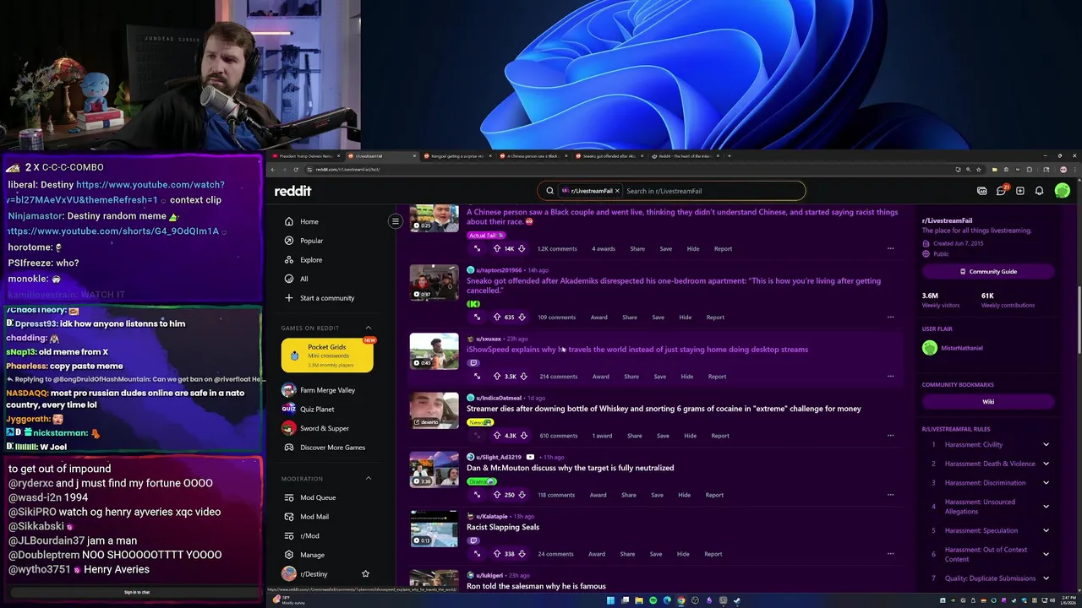Expand the Chinese person post preview arrows
The width and height of the screenshot is (1082, 608).
[477, 249]
